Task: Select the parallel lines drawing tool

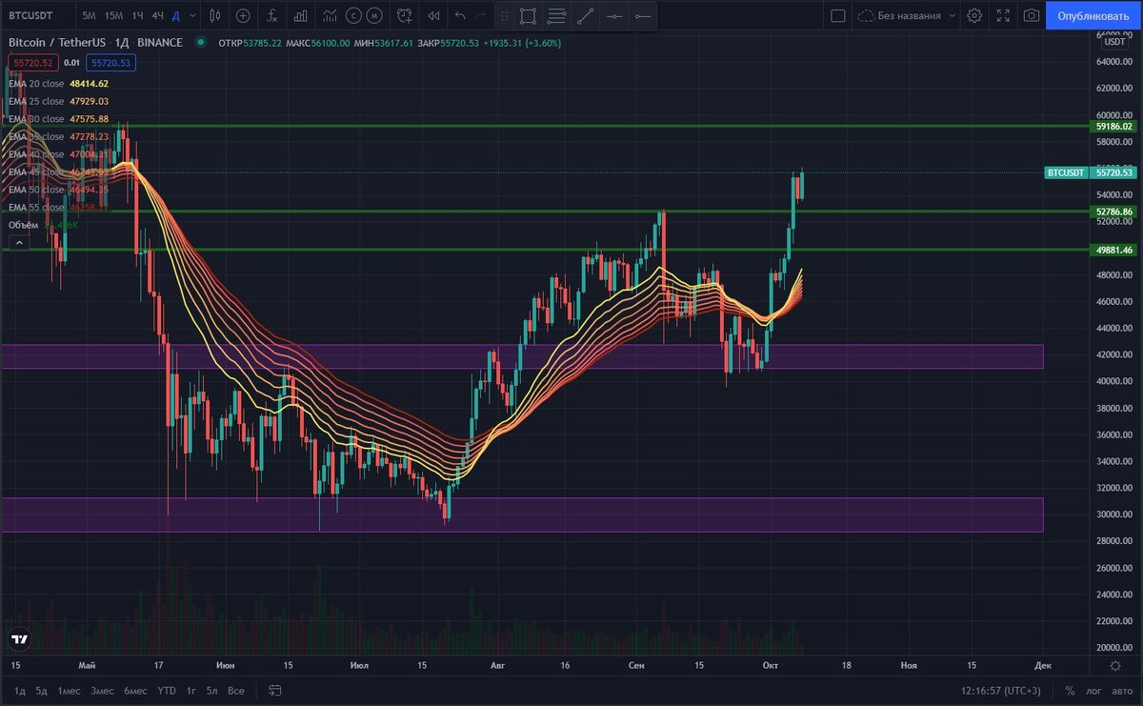Action: [556, 15]
